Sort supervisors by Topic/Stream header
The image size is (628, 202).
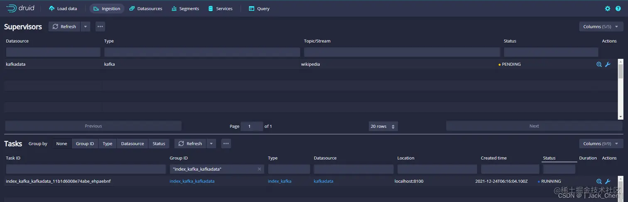coord(317,41)
